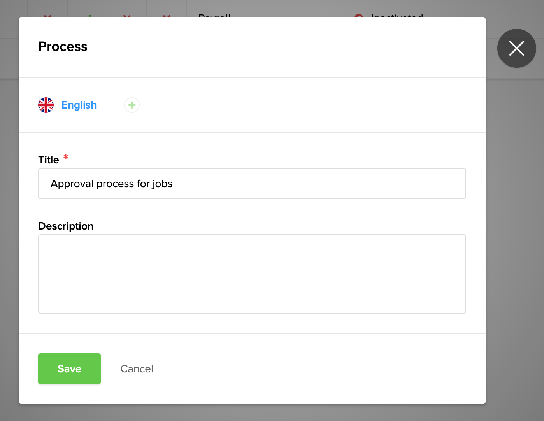Select the English language link
Image resolution: width=544 pixels, height=421 pixels.
point(79,105)
